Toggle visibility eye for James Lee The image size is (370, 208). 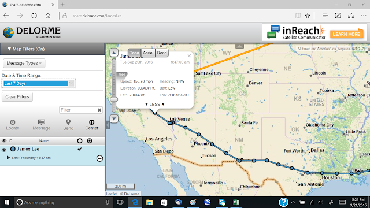(4, 150)
